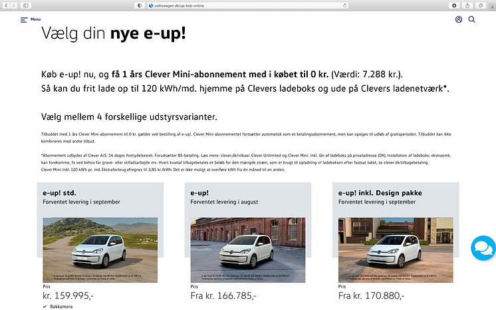Open the hamburger Menu icon
This screenshot has height=310, width=496.
[x=24, y=20]
